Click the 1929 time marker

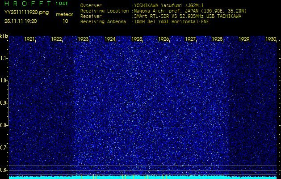[244, 39]
